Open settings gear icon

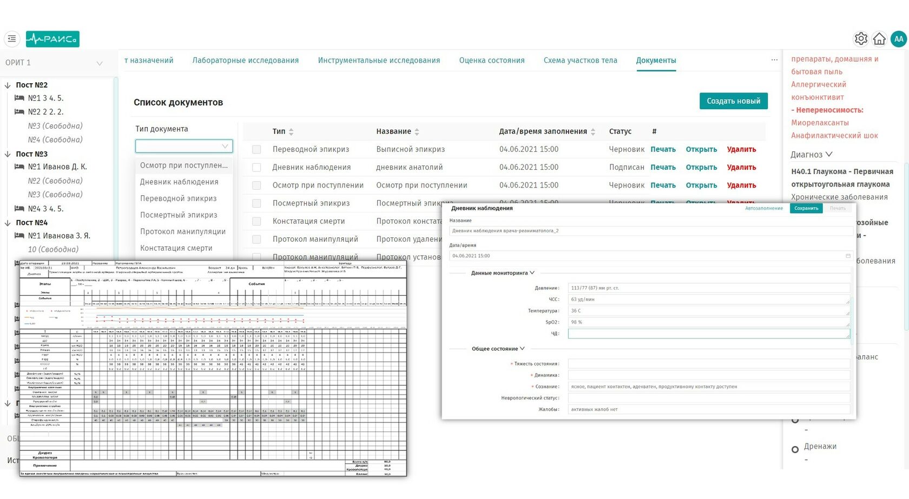(x=861, y=39)
